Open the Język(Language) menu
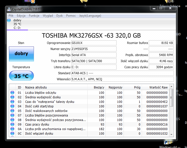 pyautogui.click(x=90, y=16)
